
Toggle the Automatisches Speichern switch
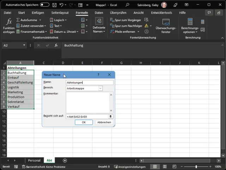click(44, 5)
